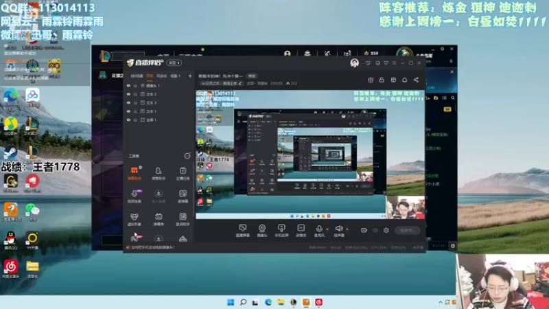The image size is (549, 309).
Task: Switch to the first scene tab
Action: tap(137, 76)
